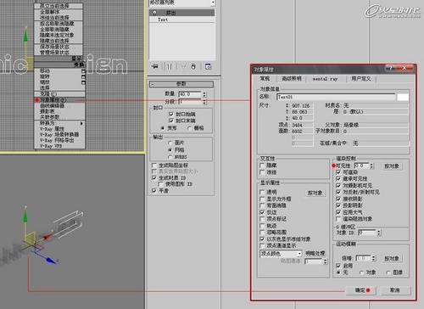Select the Text entry in modifier stack
424x309 pixels.
(x=182, y=20)
